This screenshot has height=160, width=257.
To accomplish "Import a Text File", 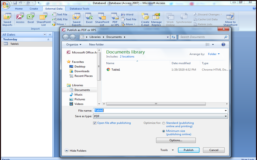I will click(x=60, y=14).
